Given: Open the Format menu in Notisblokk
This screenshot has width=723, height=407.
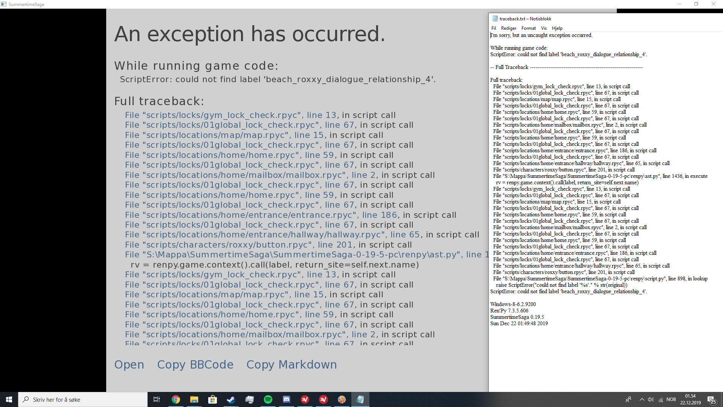Looking at the screenshot, I should click(528, 28).
